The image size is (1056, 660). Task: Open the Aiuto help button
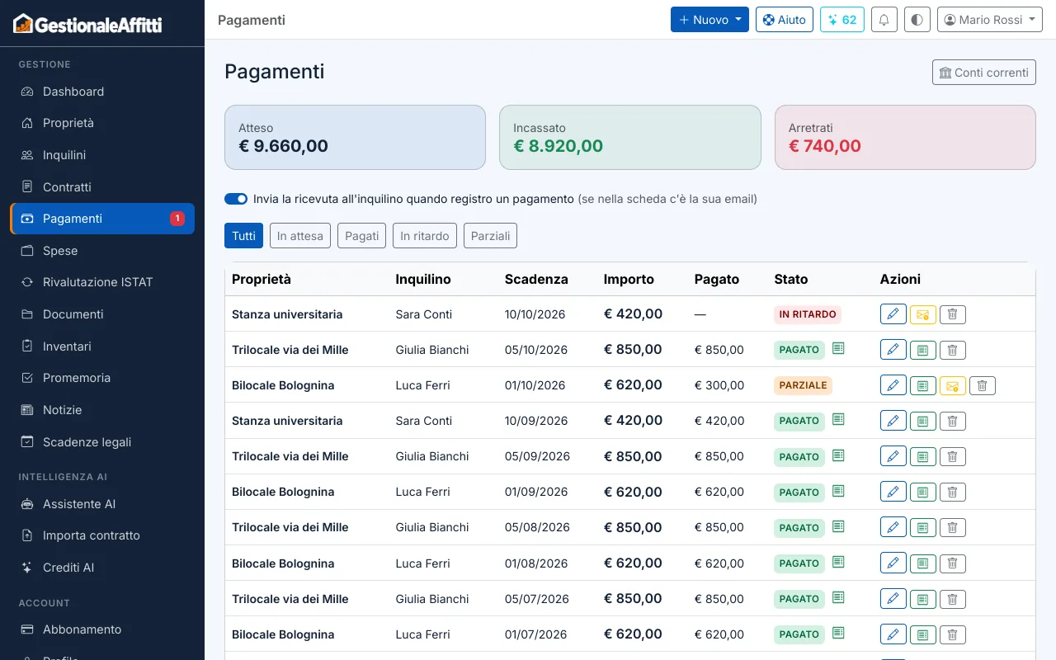[x=785, y=20]
